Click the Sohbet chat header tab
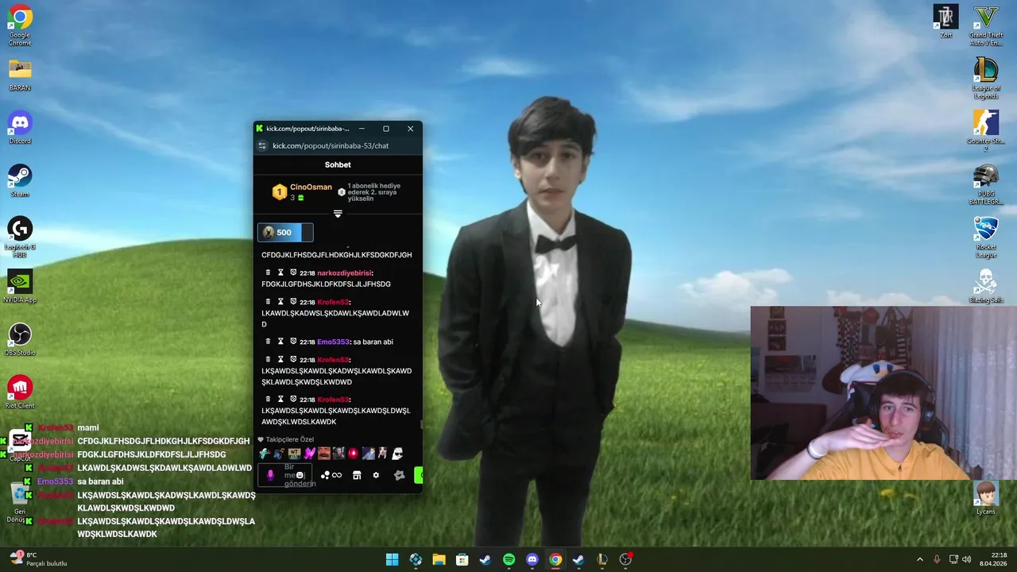 coord(338,164)
